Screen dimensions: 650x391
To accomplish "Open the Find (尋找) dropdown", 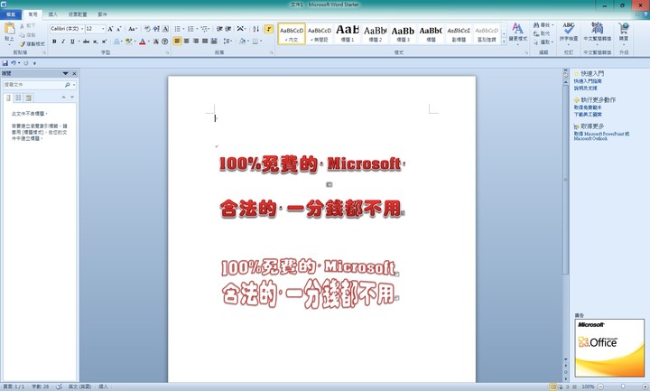I will tap(543, 25).
